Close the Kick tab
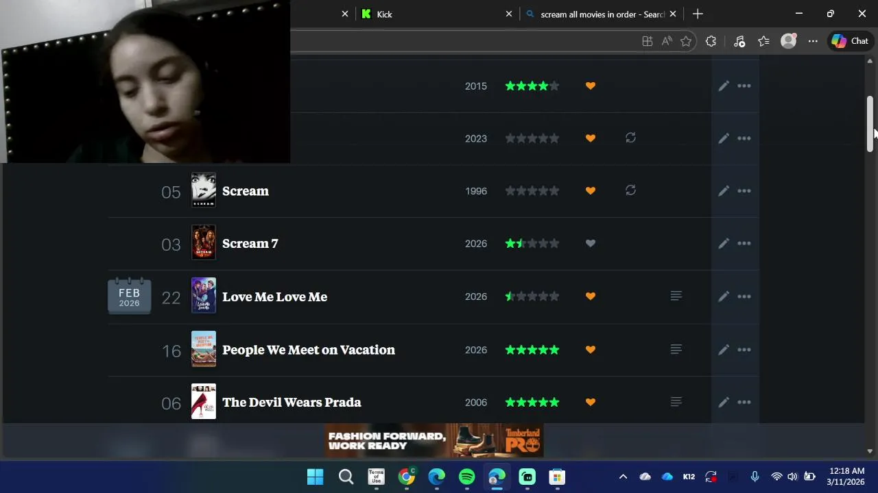The height and width of the screenshot is (493, 878). pyautogui.click(x=509, y=14)
